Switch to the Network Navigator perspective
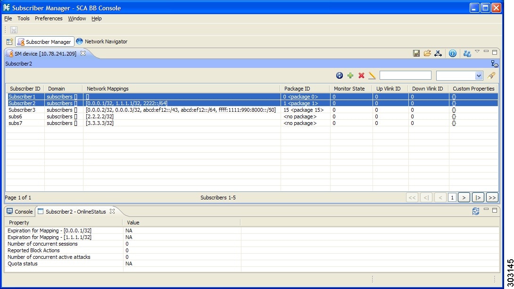The width and height of the screenshot is (514, 289). [x=102, y=41]
